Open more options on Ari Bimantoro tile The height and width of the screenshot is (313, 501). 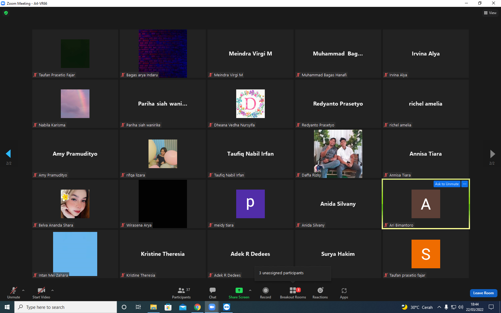coord(465,184)
